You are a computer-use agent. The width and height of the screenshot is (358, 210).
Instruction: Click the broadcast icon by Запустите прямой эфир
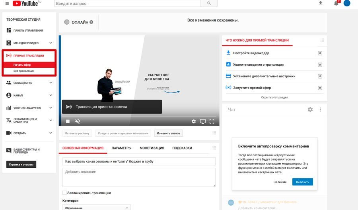(x=228, y=87)
